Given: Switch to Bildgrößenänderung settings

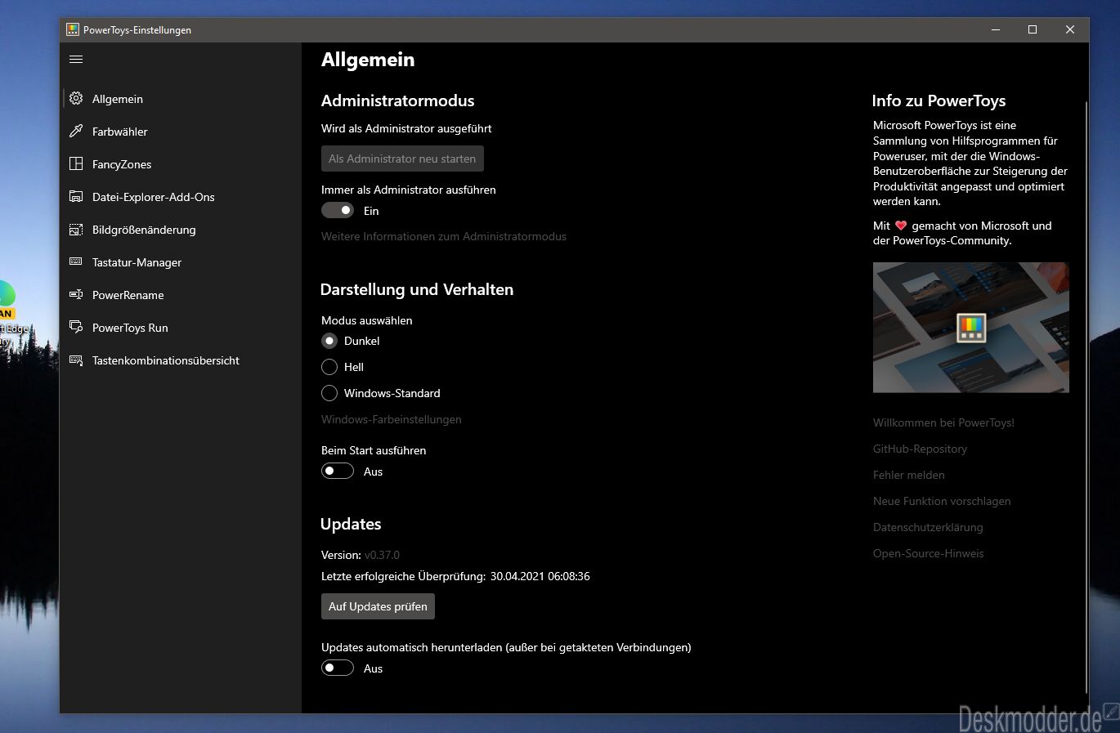Looking at the screenshot, I should point(182,230).
